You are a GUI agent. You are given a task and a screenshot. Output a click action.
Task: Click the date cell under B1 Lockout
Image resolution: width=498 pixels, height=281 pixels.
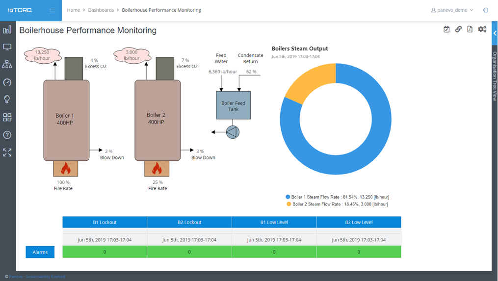click(105, 240)
